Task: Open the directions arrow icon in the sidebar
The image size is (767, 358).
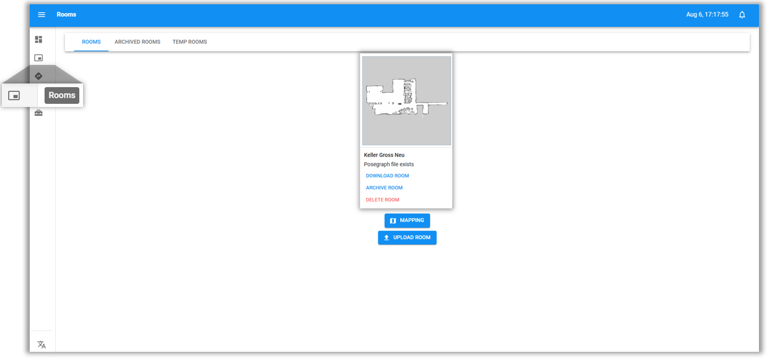Action: click(x=38, y=76)
